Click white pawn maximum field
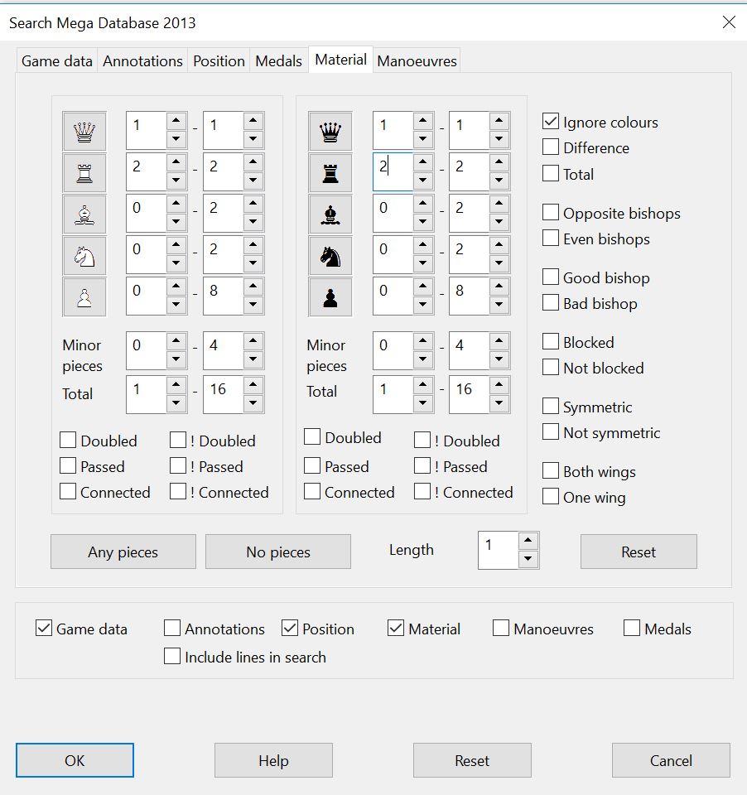 [223, 296]
